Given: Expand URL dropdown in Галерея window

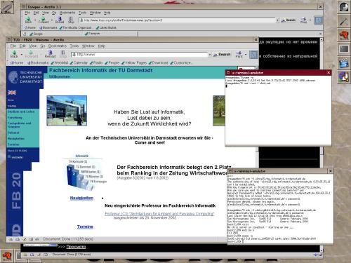Looking at the screenshot, I should [277, 20].
